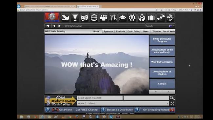This screenshot has width=213, height=120.
Task: Click Get FREE Channel
Action: 87,110
